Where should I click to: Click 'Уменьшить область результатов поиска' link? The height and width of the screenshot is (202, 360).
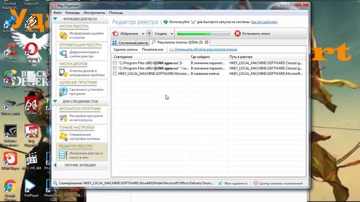coord(203,49)
